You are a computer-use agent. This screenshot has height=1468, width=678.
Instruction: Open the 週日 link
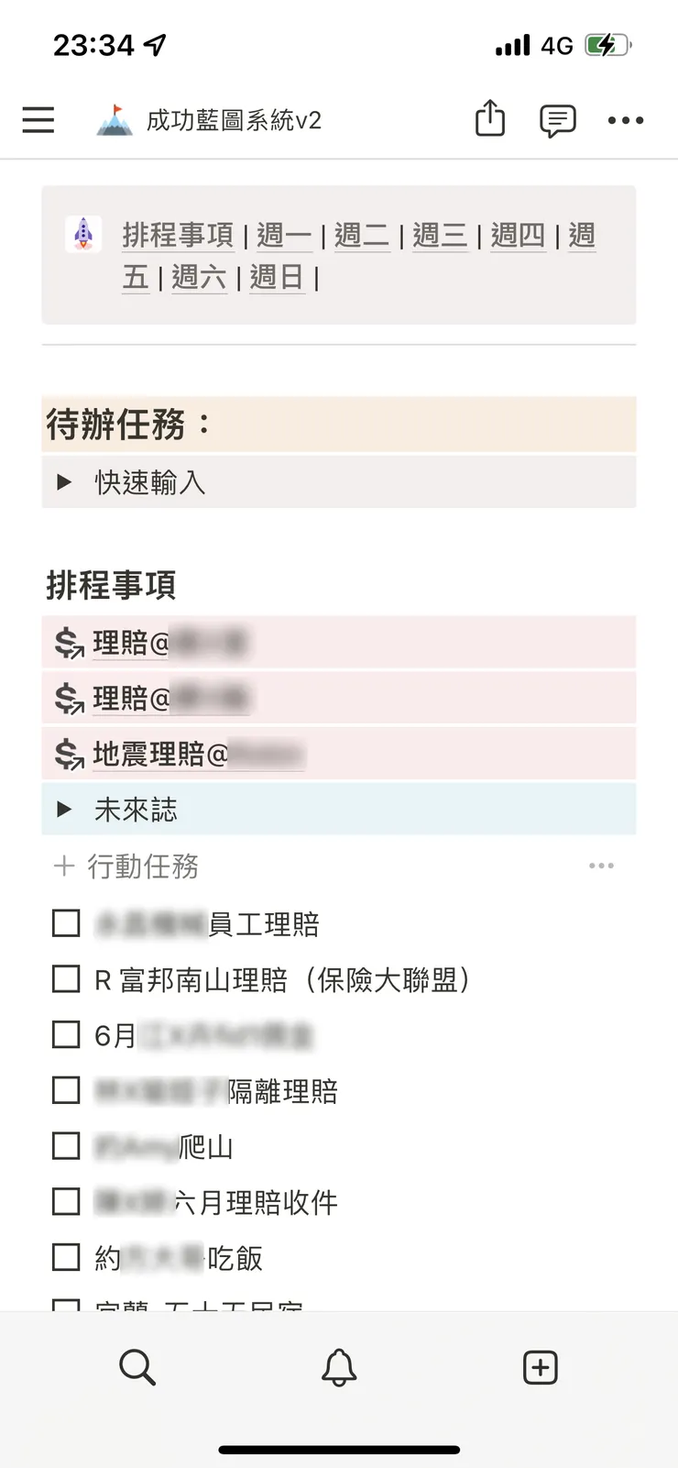(276, 277)
